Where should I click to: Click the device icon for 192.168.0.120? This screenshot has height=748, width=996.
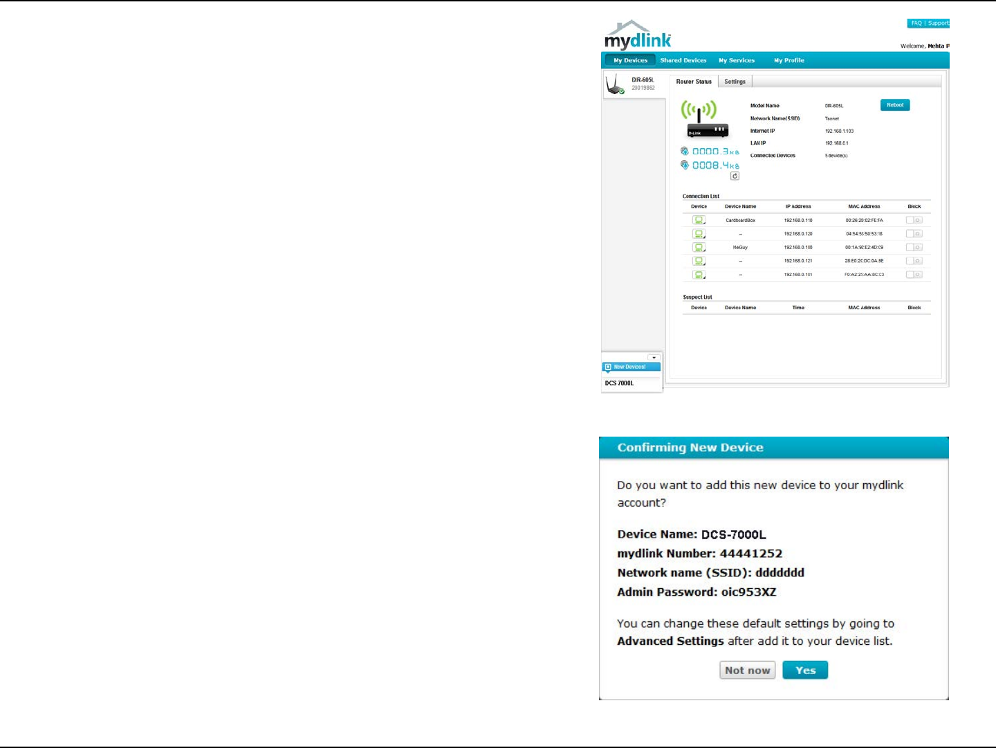pyautogui.click(x=699, y=234)
